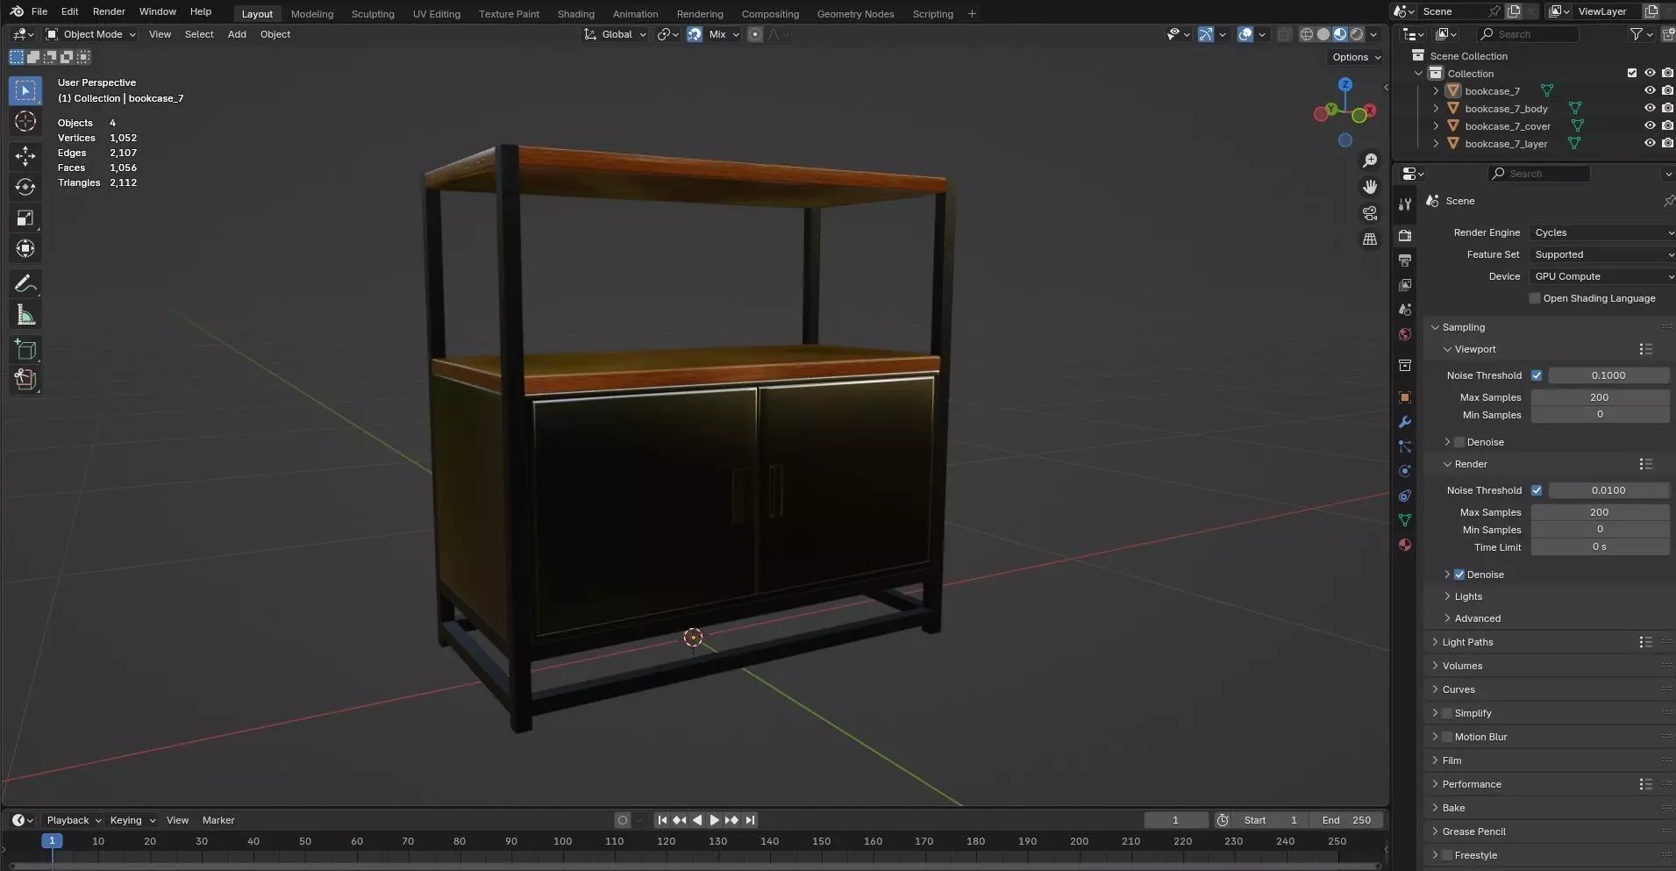The image size is (1676, 871).
Task: Toggle camera view icon
Action: [x=1370, y=213]
